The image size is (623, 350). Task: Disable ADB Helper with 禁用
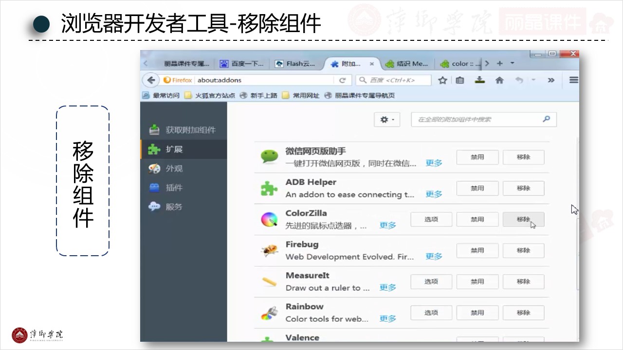[477, 188]
